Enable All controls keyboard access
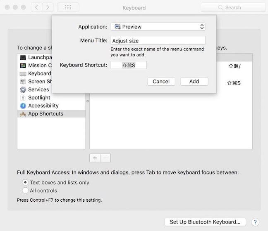 point(26,191)
